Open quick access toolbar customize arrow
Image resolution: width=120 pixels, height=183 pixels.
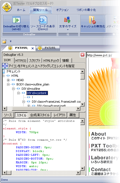tap(11, 41)
